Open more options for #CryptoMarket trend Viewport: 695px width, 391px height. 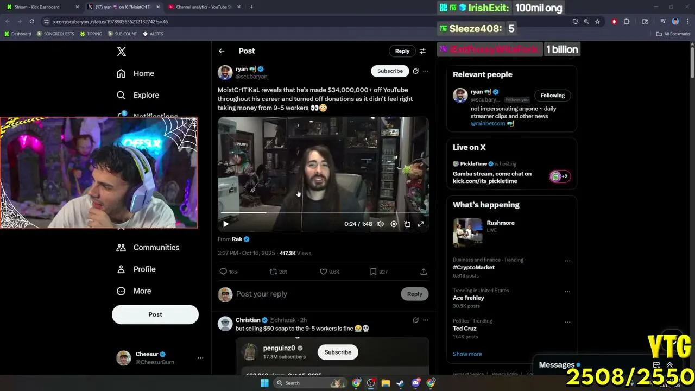click(x=567, y=261)
